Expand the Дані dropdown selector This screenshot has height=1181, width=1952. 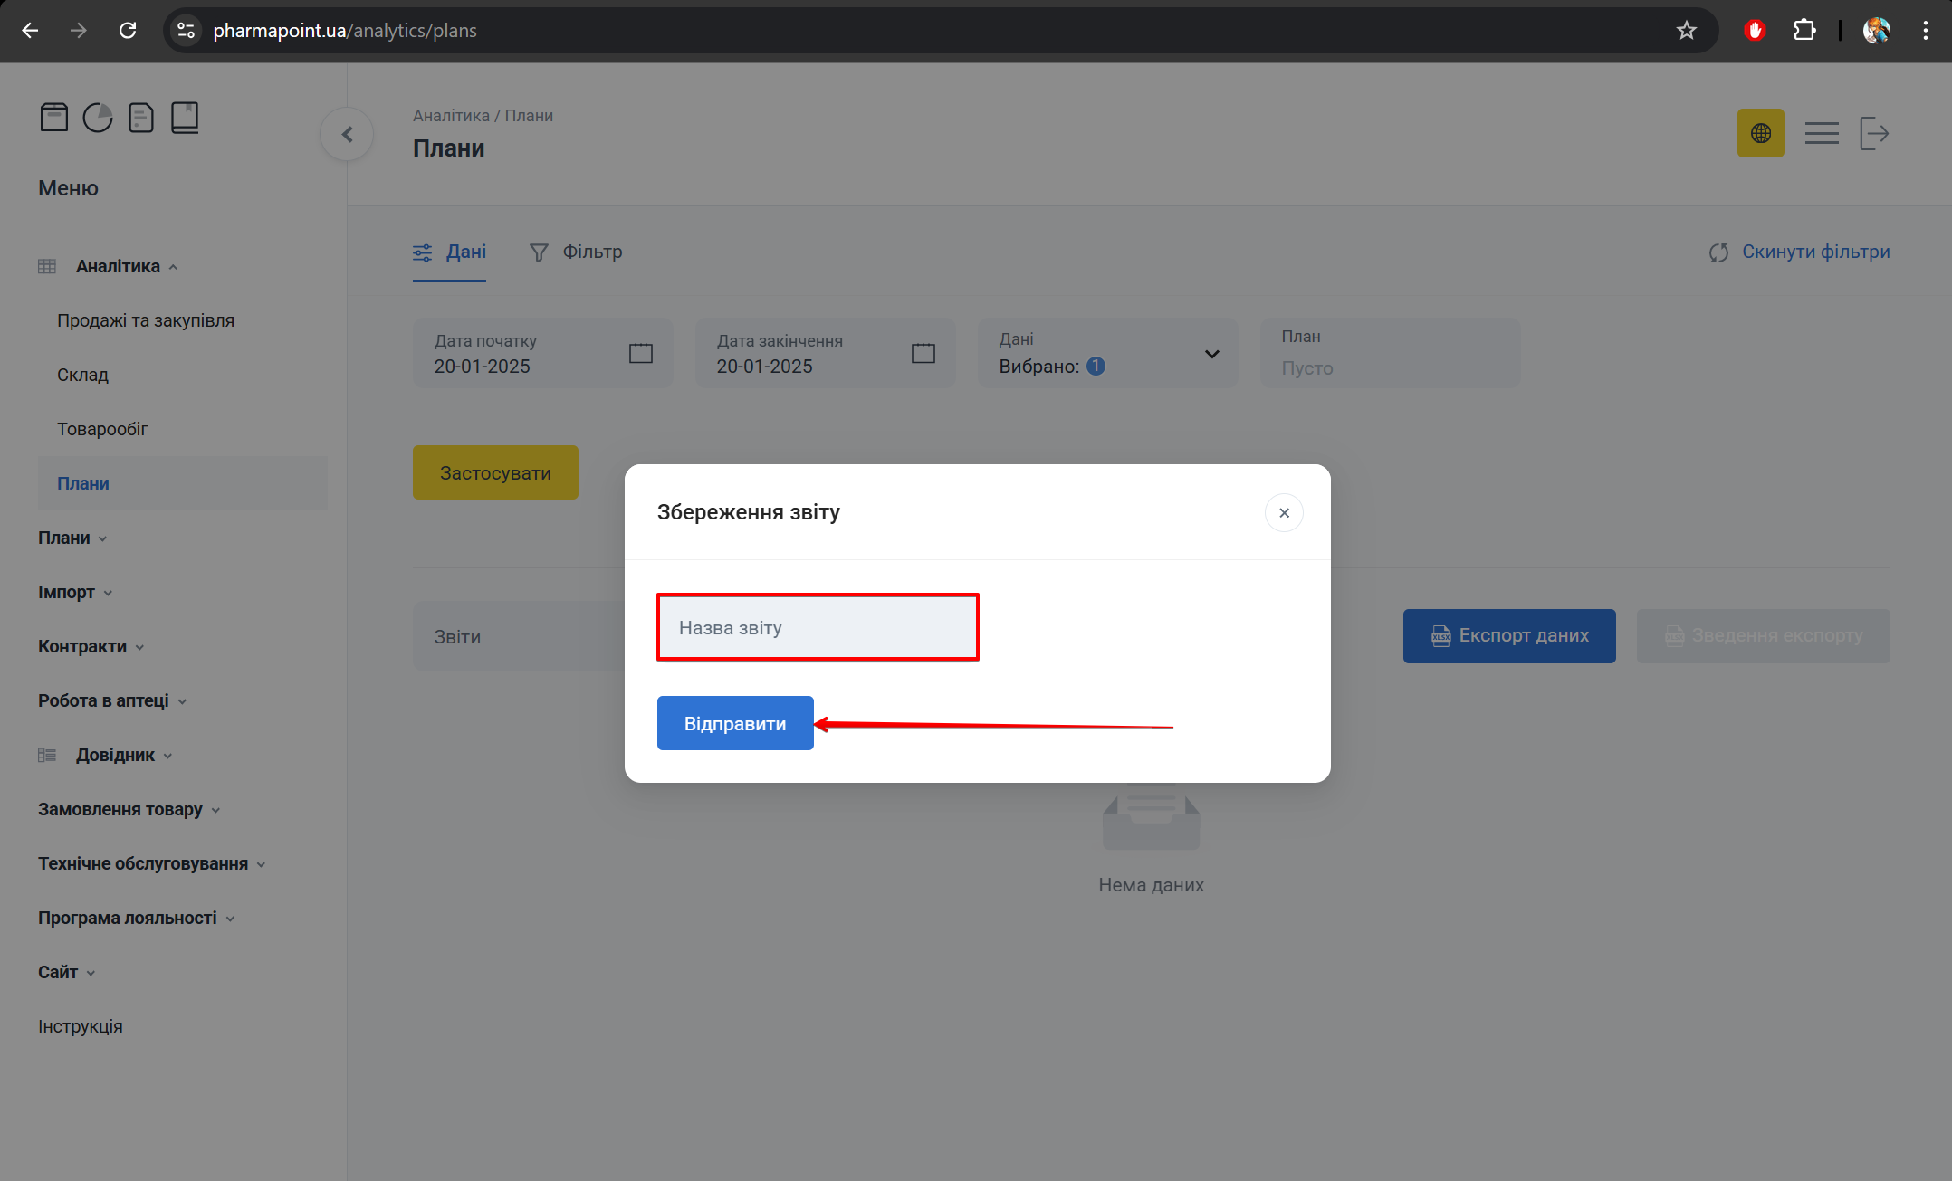[1211, 354]
